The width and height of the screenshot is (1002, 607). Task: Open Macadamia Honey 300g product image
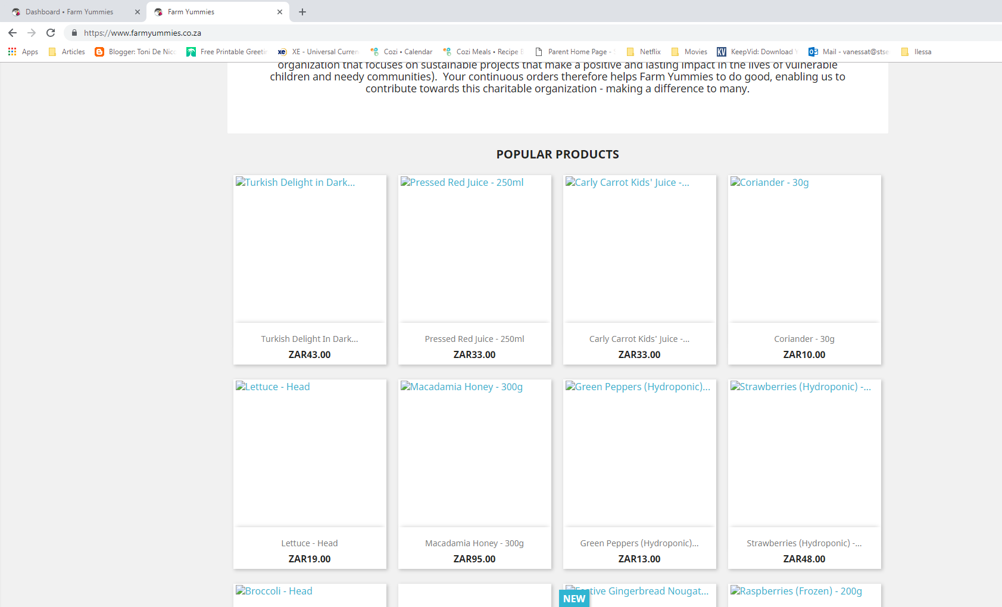pyautogui.click(x=475, y=453)
